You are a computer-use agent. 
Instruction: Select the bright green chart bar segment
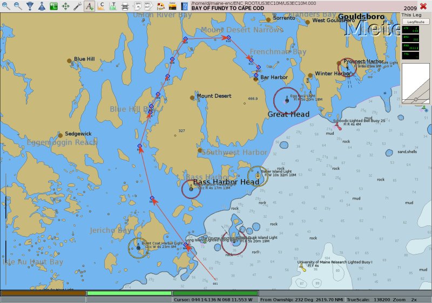click(129, 293)
